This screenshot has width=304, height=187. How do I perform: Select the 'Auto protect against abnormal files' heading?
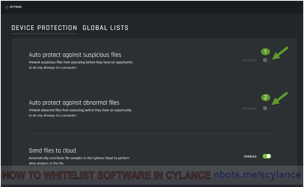(74, 102)
